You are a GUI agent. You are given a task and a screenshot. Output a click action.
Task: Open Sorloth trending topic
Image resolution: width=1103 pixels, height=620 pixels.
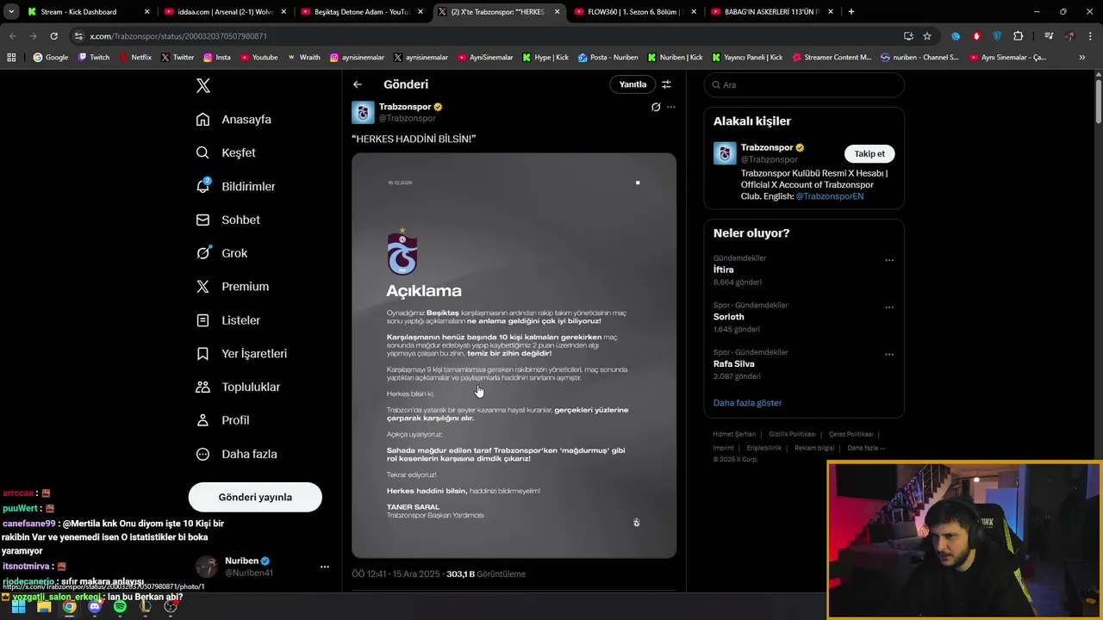pyautogui.click(x=729, y=317)
